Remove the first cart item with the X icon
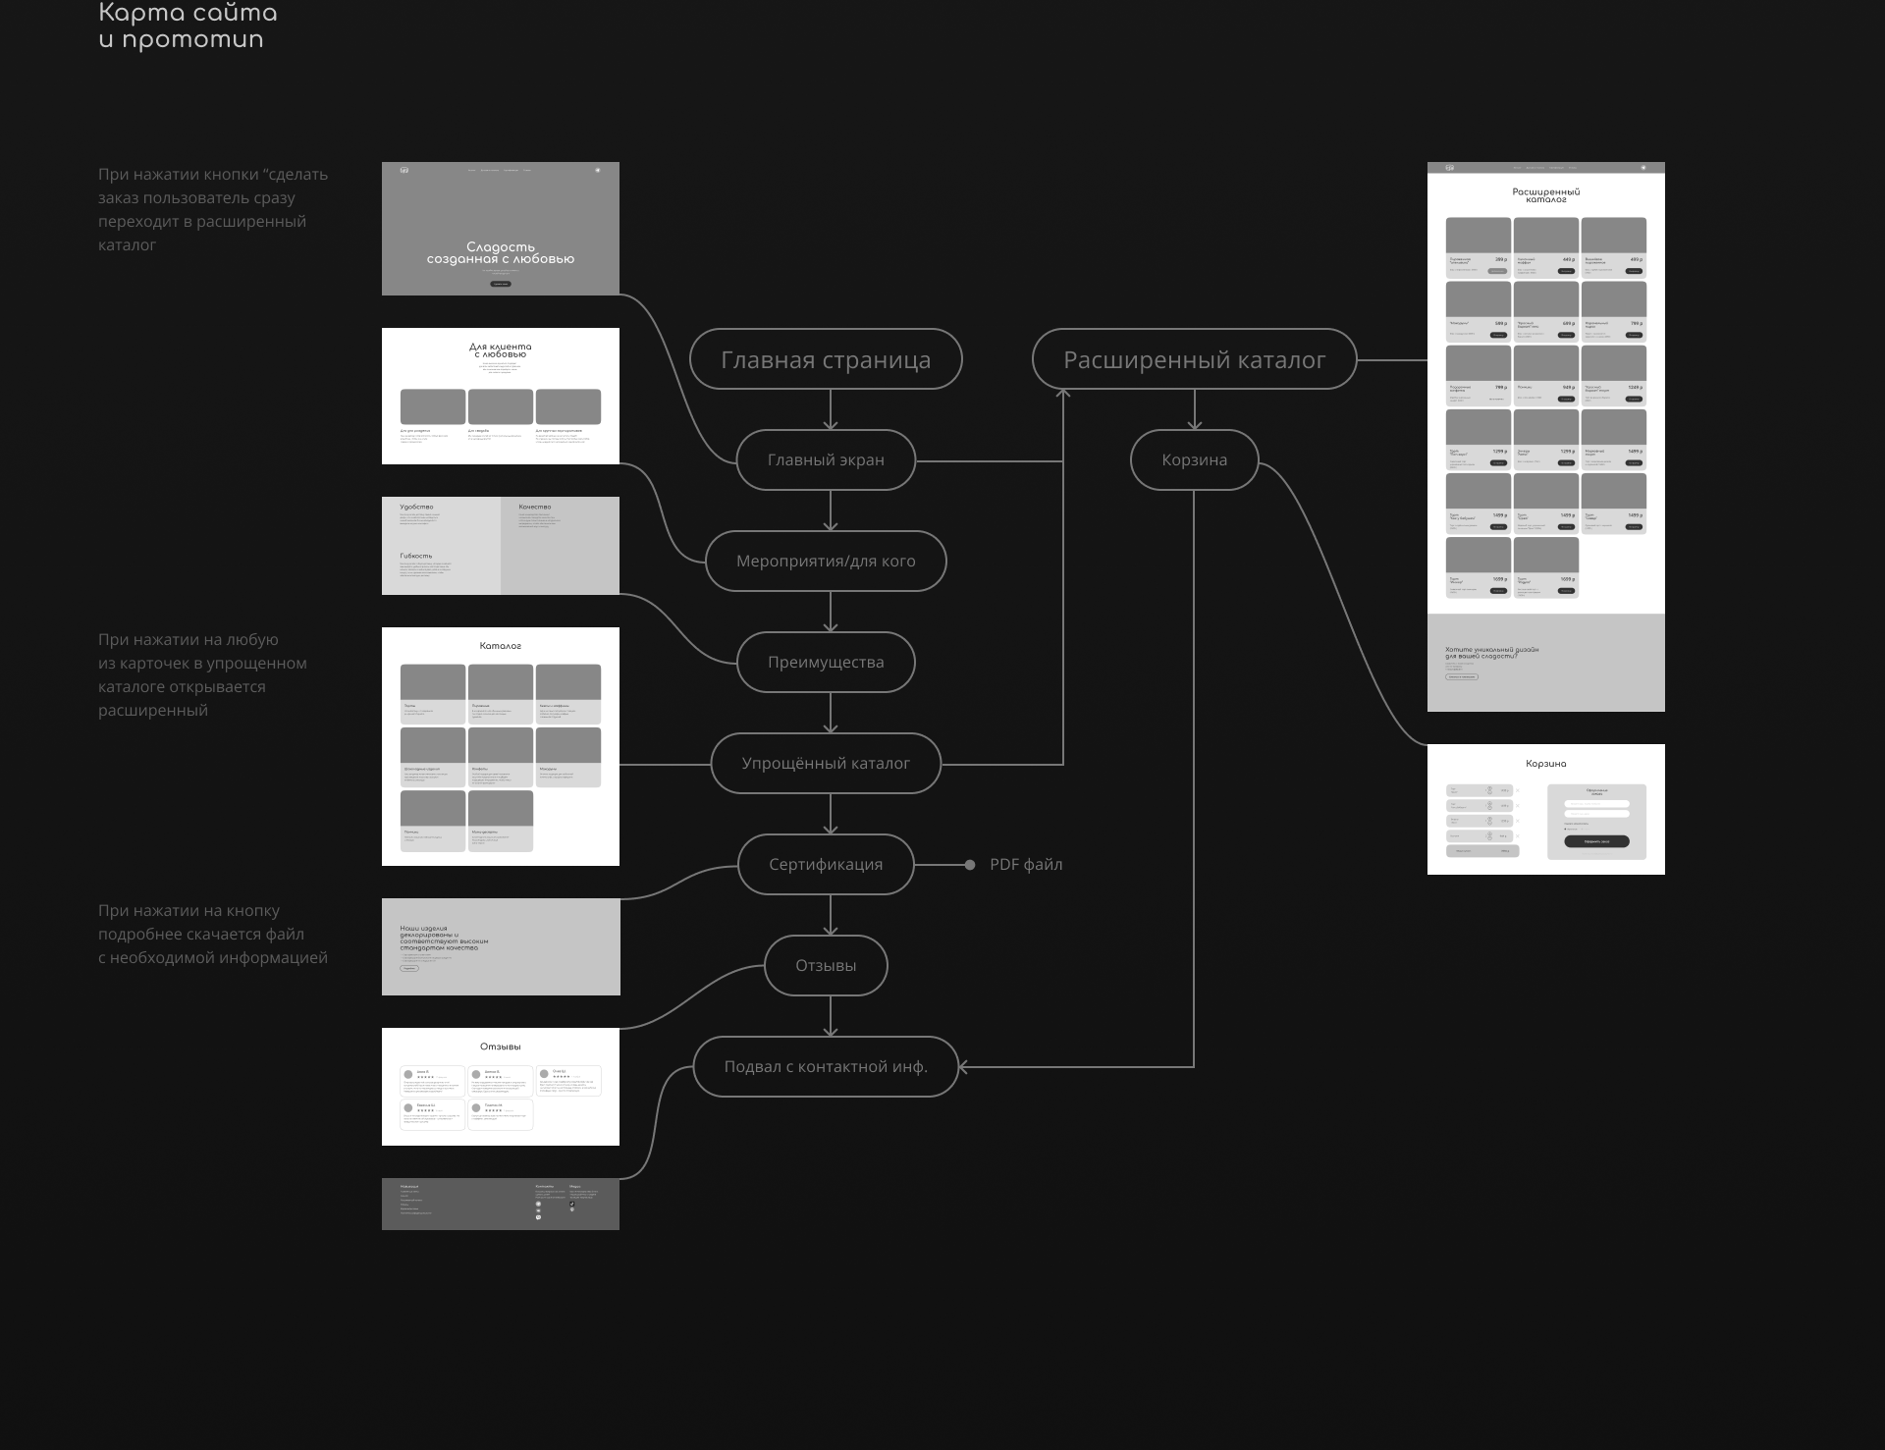The image size is (1885, 1450). (1518, 790)
